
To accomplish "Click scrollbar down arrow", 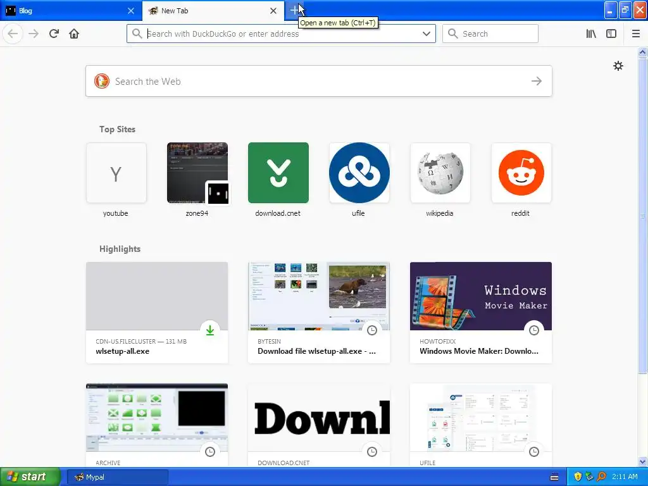I will [x=643, y=462].
